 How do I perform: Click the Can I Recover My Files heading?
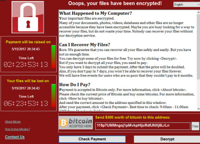pyautogui.click(x=85, y=44)
